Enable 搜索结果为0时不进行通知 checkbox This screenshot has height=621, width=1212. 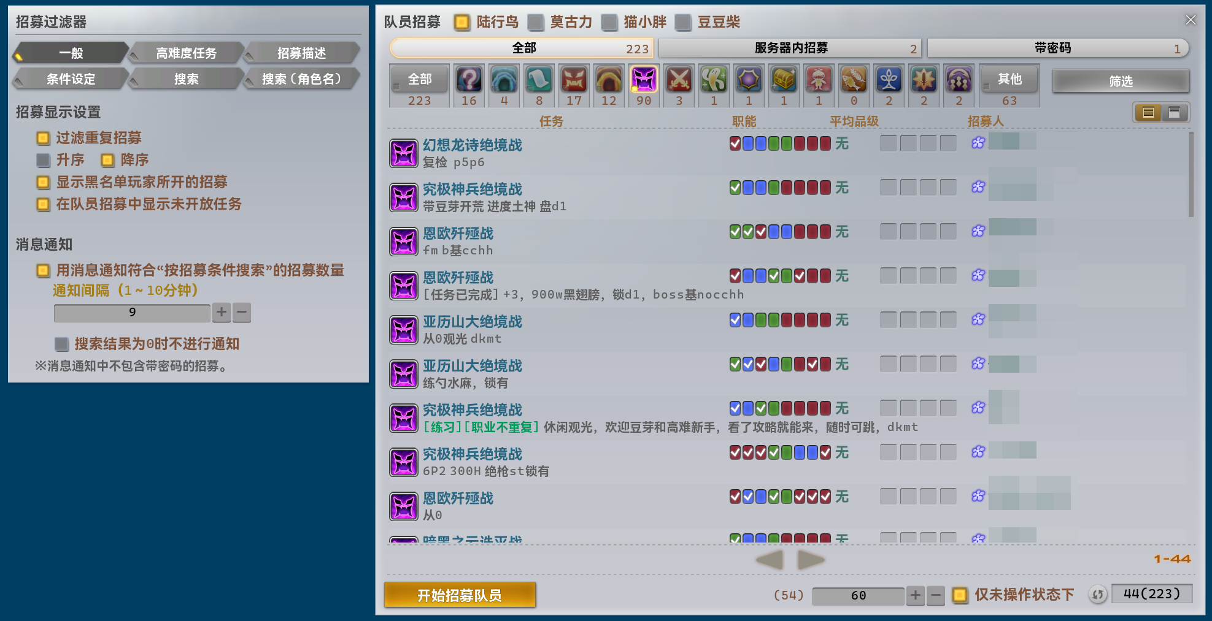pos(61,344)
